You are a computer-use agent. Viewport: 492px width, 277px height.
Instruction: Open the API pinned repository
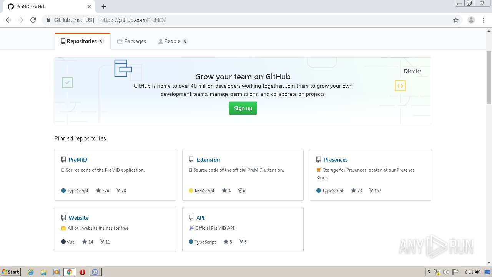click(200, 218)
